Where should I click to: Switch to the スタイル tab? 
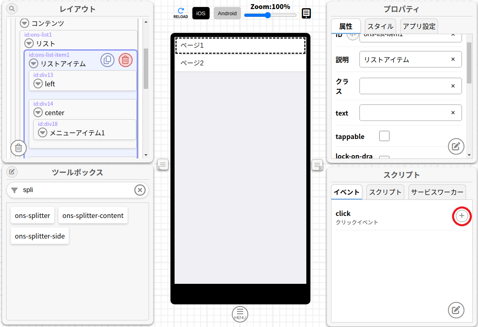tap(380, 26)
